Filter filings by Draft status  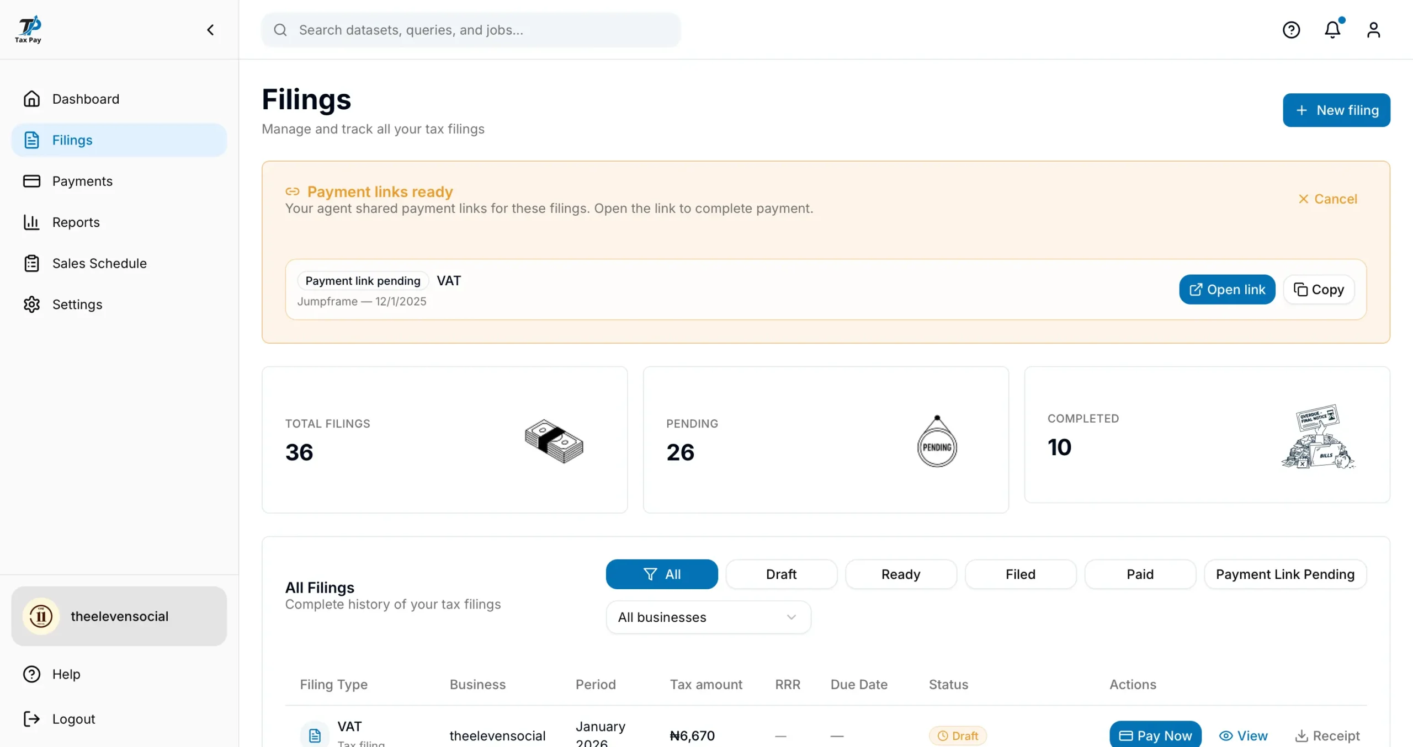781,574
